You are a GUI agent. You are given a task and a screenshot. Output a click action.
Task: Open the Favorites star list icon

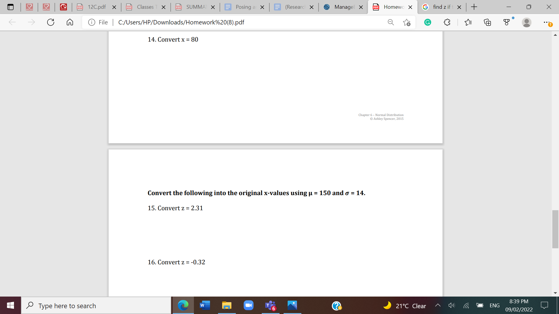point(468,22)
